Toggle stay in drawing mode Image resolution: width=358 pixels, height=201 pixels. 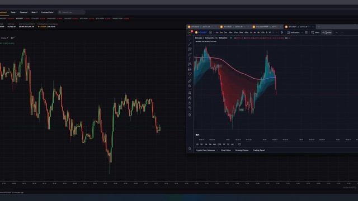point(190,98)
